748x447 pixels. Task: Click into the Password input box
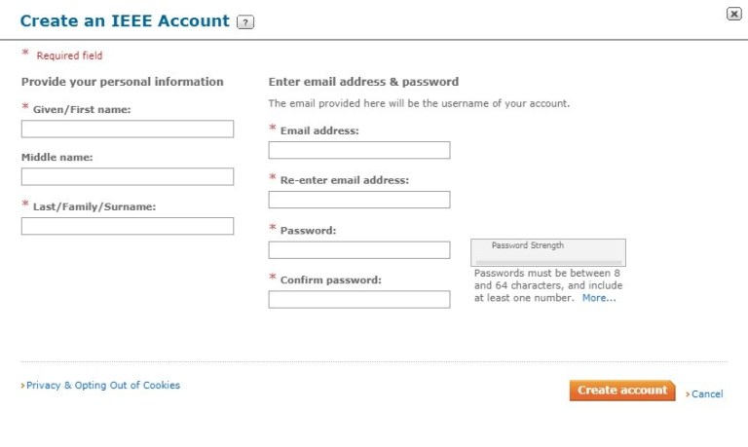coord(359,250)
